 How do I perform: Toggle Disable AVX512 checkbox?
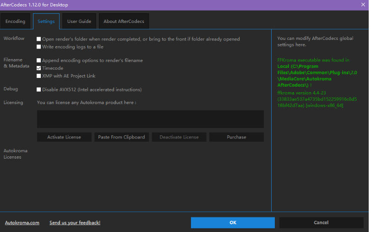click(39, 90)
